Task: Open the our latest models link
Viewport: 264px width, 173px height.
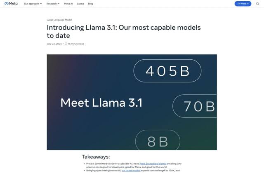Action: click(x=131, y=170)
